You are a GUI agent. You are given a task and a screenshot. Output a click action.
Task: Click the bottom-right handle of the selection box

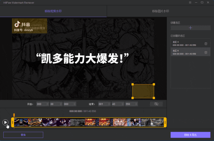[154, 98]
